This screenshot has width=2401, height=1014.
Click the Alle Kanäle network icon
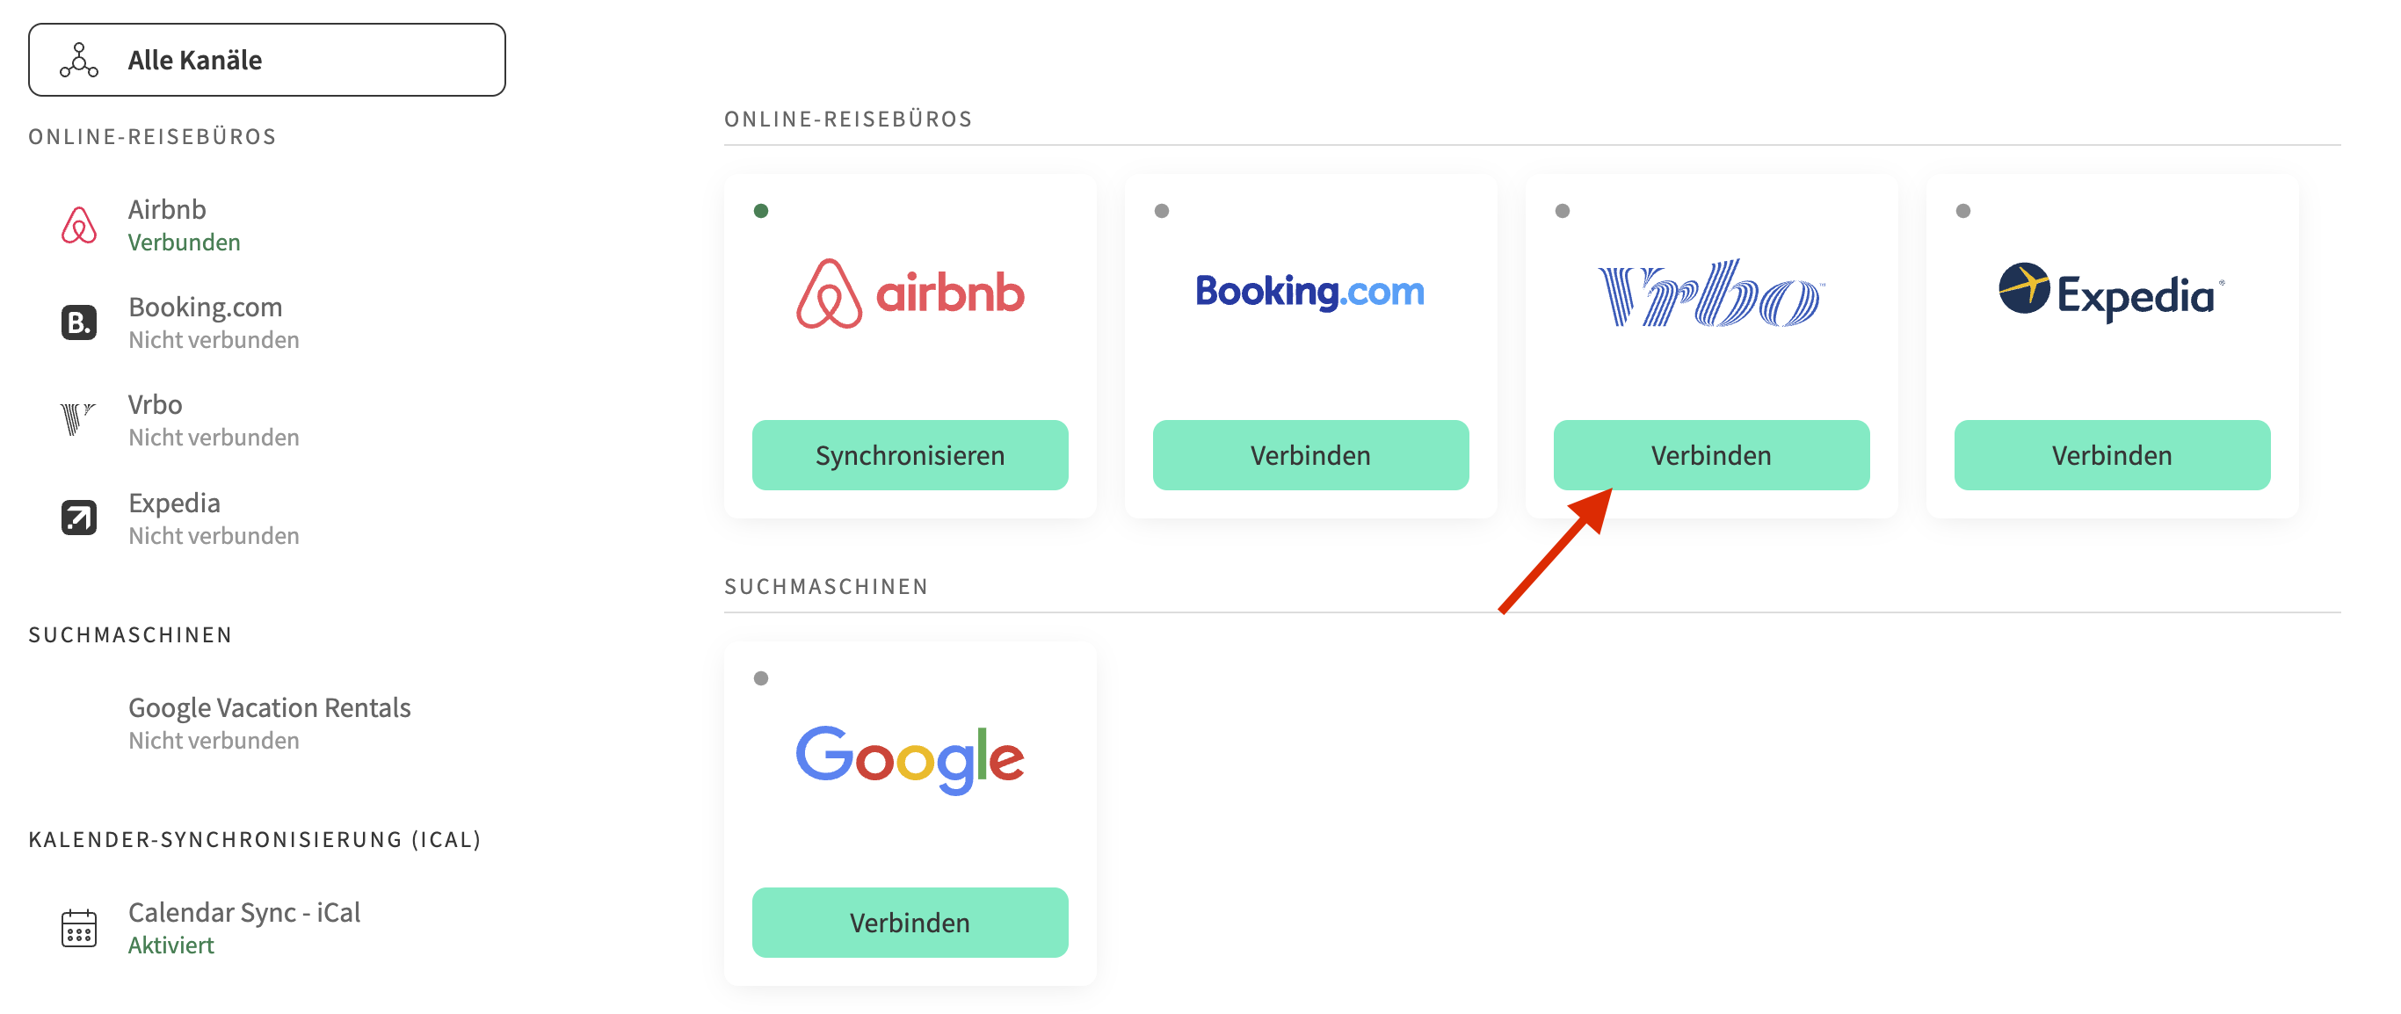[79, 60]
